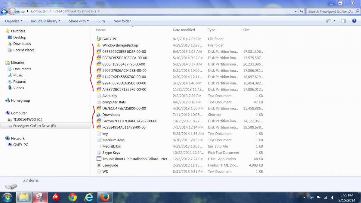Open the Help question mark icon
Image resolution: width=361 pixels, height=203 pixels.
click(x=355, y=21)
